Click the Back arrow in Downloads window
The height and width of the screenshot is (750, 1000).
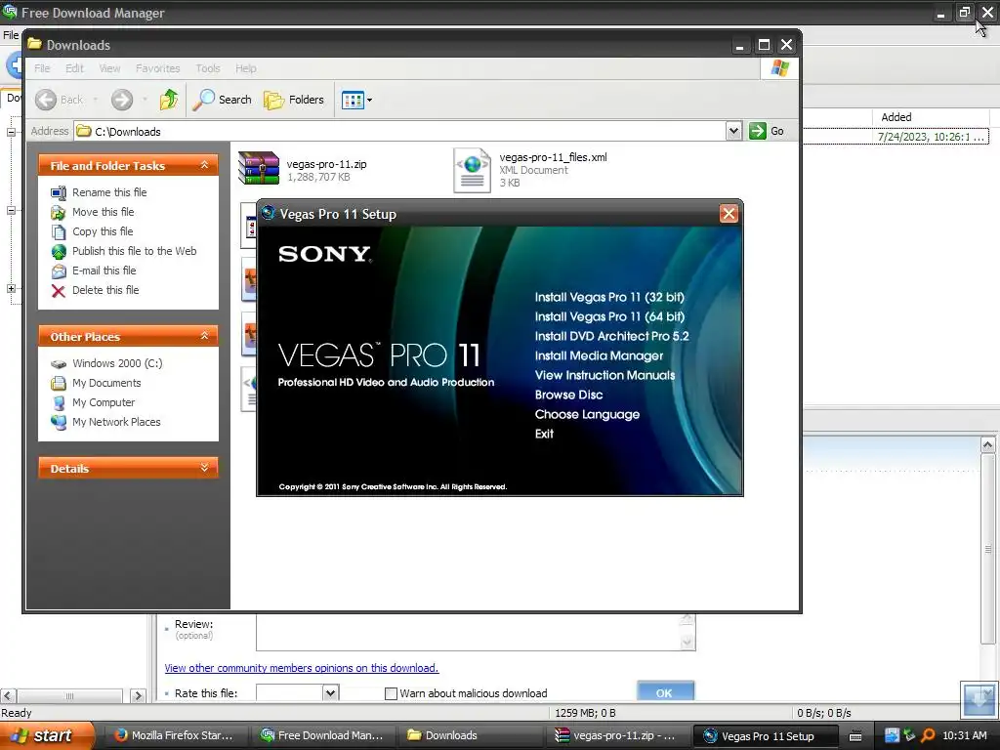click(x=46, y=100)
